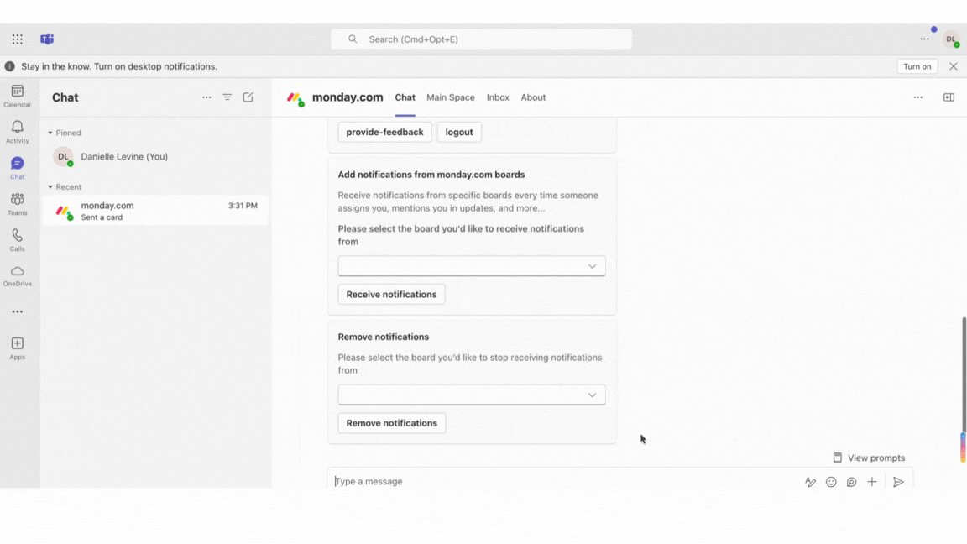Image resolution: width=967 pixels, height=544 pixels.
Task: Open more options ellipsis in monday.com chat header
Action: [918, 97]
